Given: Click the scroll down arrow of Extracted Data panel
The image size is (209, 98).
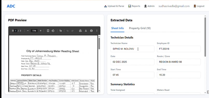Looking at the screenshot, I should 205,93.
